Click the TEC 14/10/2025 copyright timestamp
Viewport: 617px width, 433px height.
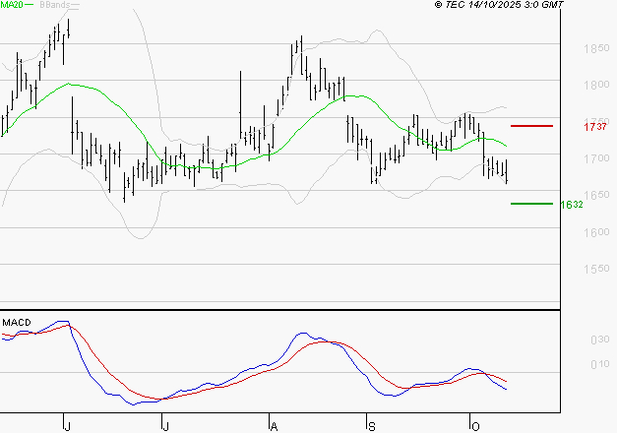click(499, 5)
